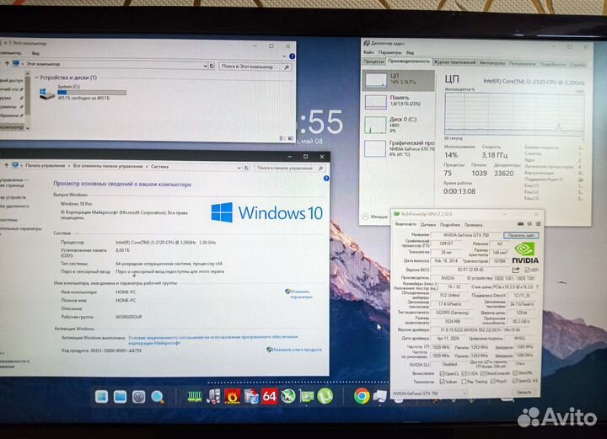The height and width of the screenshot is (439, 607).
Task: Toggle the UEFI checkbox in GPU-Z
Action: [527, 270]
